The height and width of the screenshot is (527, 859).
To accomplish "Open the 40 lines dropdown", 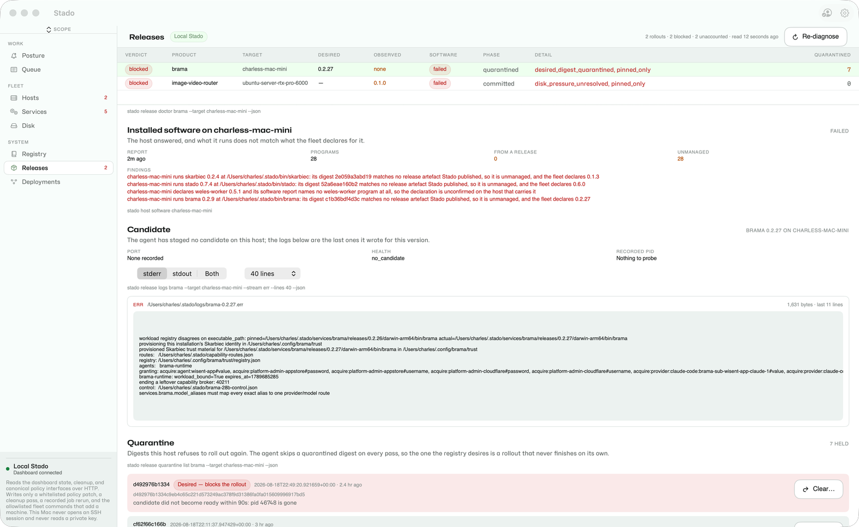I will pos(272,274).
